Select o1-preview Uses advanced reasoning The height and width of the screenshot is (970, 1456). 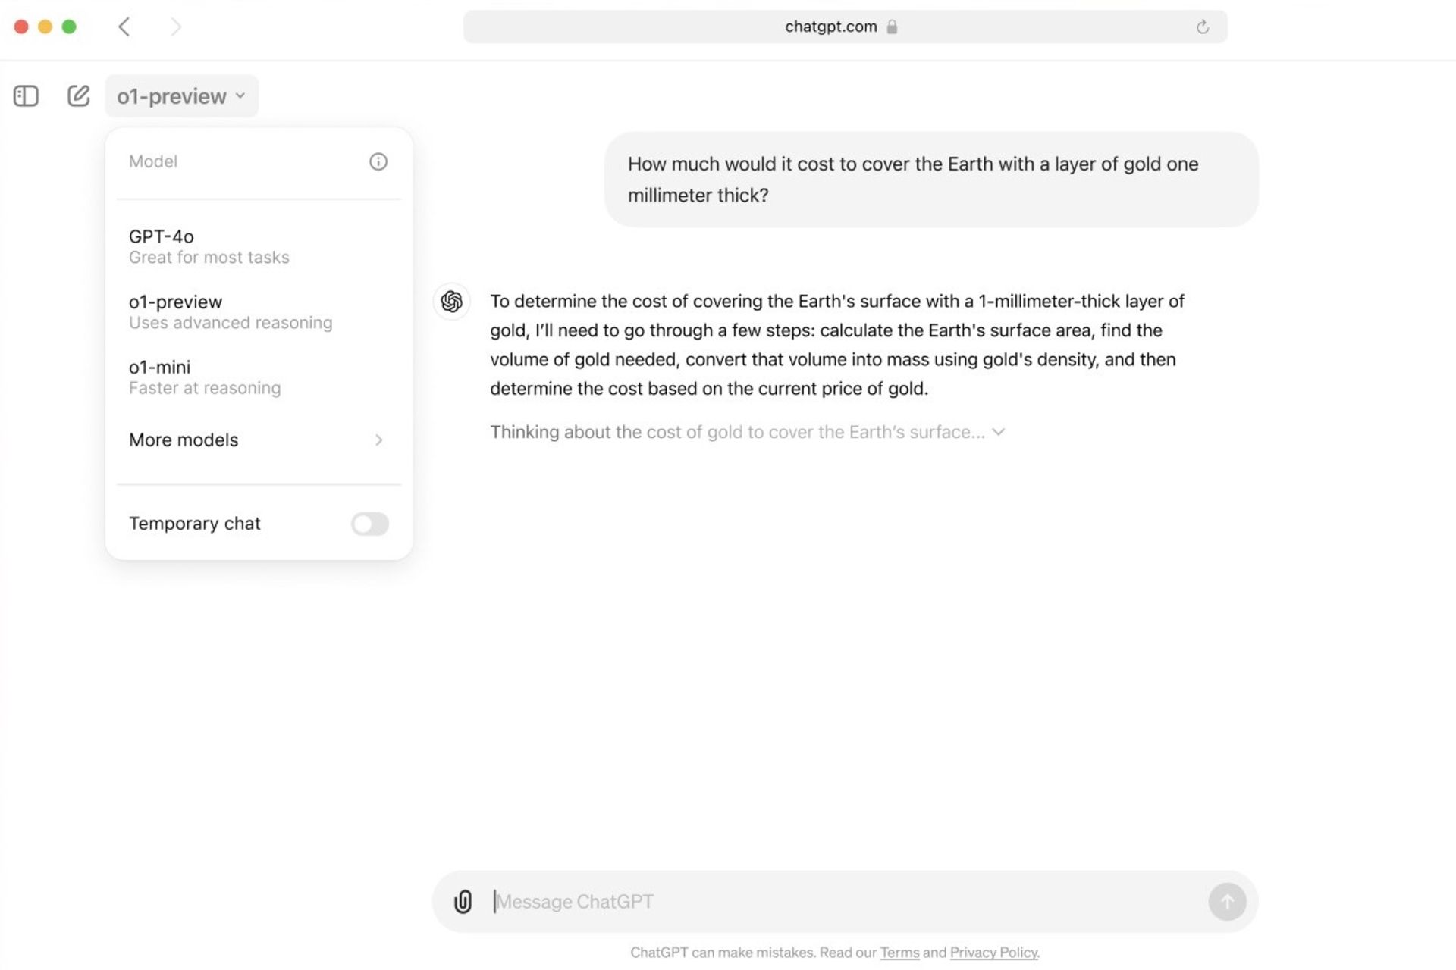[x=258, y=311]
